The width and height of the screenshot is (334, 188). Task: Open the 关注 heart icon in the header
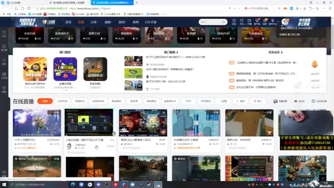tap(242, 22)
